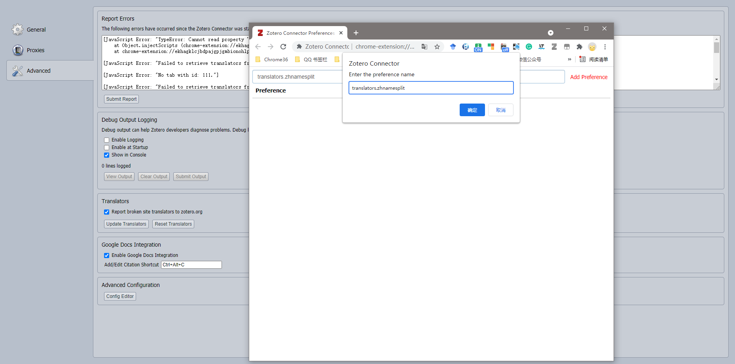Uncheck Report broken site translators
The height and width of the screenshot is (364, 735).
pos(106,212)
